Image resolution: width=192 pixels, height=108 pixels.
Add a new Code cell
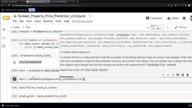(x=15, y=27)
